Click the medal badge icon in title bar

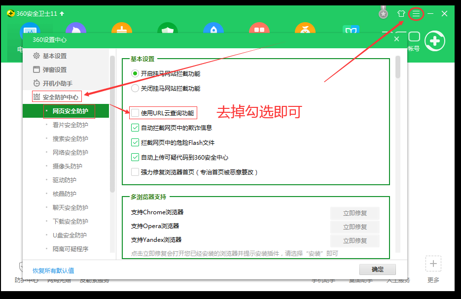(x=383, y=13)
